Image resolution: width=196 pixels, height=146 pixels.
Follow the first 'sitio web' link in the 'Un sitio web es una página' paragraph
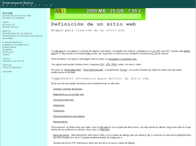[x=59, y=51]
